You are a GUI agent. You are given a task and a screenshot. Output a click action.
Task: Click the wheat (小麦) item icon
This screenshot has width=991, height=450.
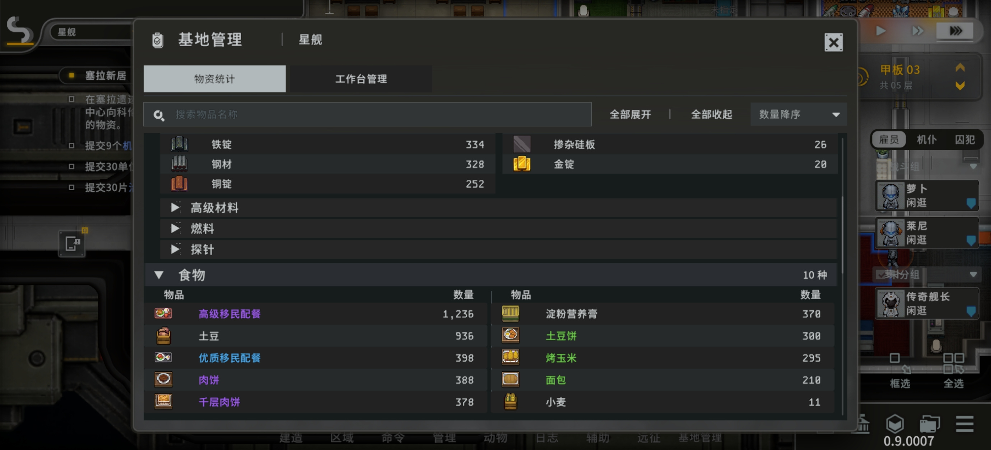pyautogui.click(x=511, y=402)
